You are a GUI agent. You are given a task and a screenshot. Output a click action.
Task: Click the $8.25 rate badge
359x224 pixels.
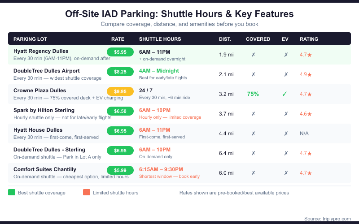(120, 72)
